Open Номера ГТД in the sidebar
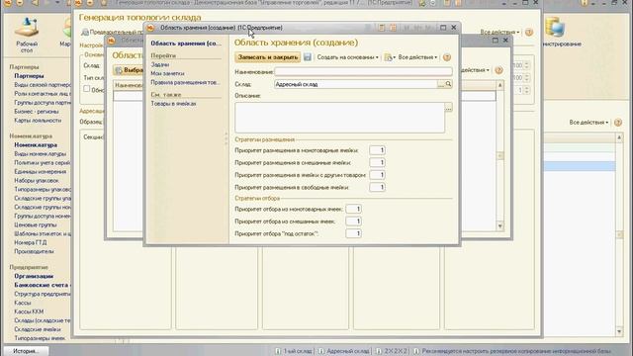Image resolution: width=633 pixels, height=356 pixels. 31,242
